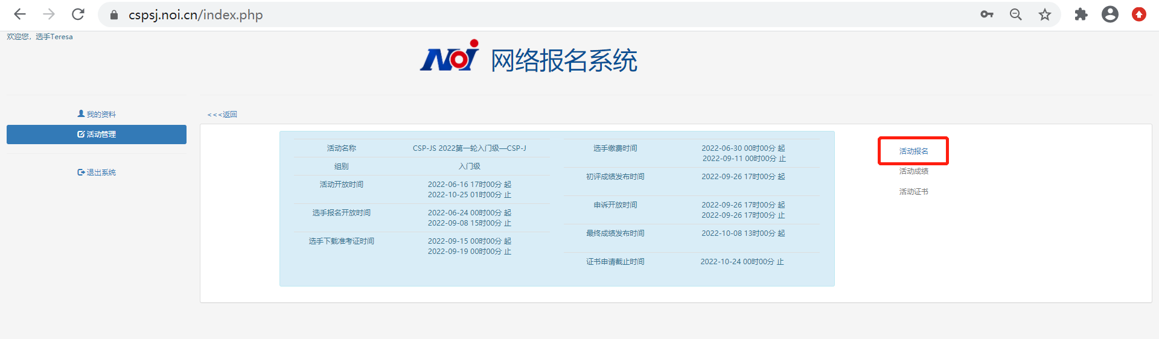Click the 组别 label cell

click(342, 166)
